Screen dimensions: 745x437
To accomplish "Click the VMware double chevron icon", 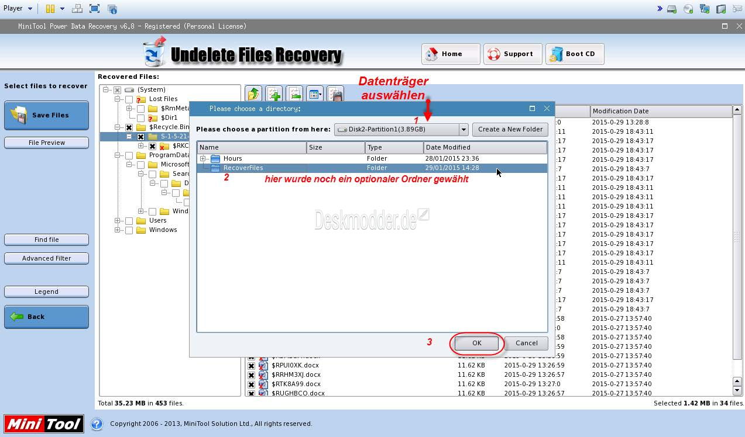I will [660, 9].
